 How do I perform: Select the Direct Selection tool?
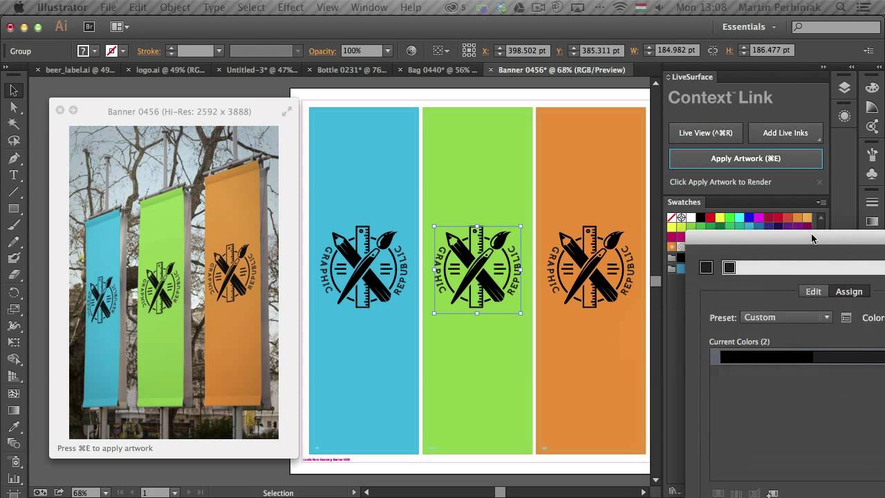coord(14,107)
